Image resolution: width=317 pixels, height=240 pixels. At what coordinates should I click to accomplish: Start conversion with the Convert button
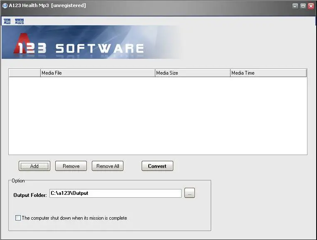157,166
